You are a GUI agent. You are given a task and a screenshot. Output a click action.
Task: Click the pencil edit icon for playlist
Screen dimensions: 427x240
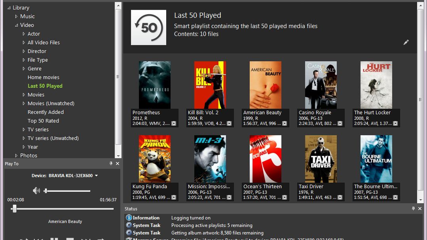tap(406, 42)
